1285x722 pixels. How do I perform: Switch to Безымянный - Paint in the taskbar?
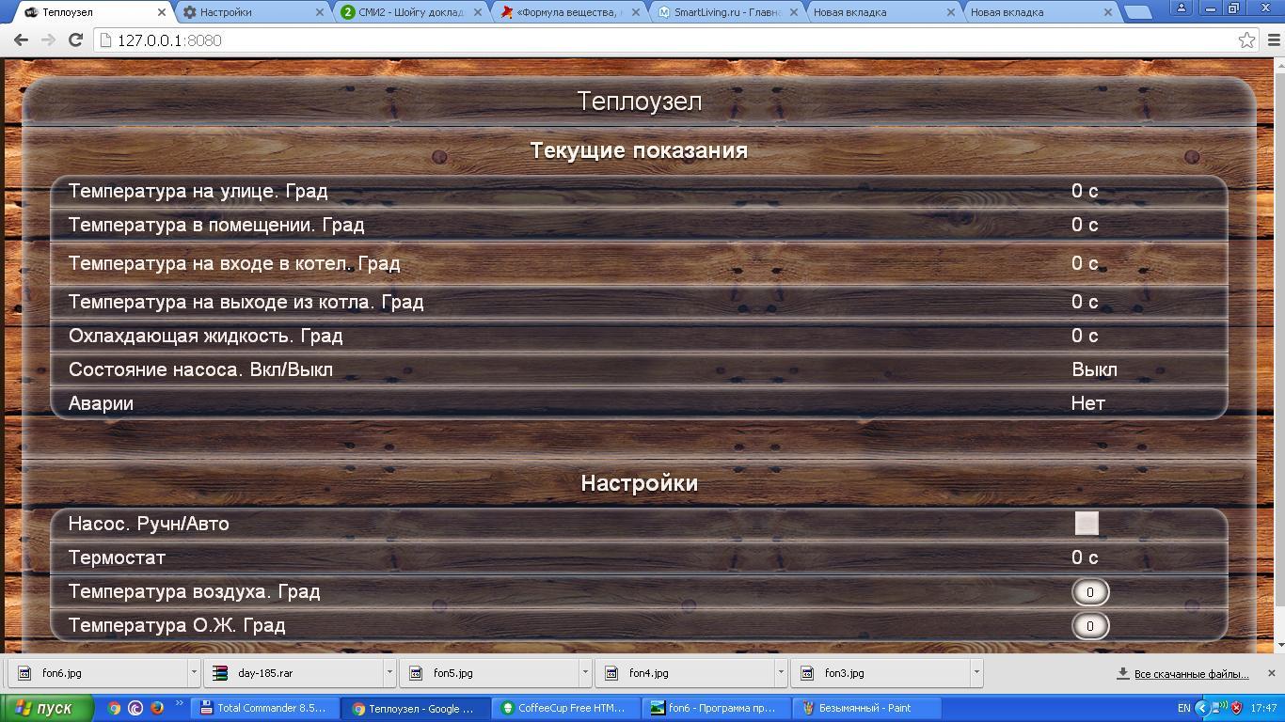coord(867,708)
